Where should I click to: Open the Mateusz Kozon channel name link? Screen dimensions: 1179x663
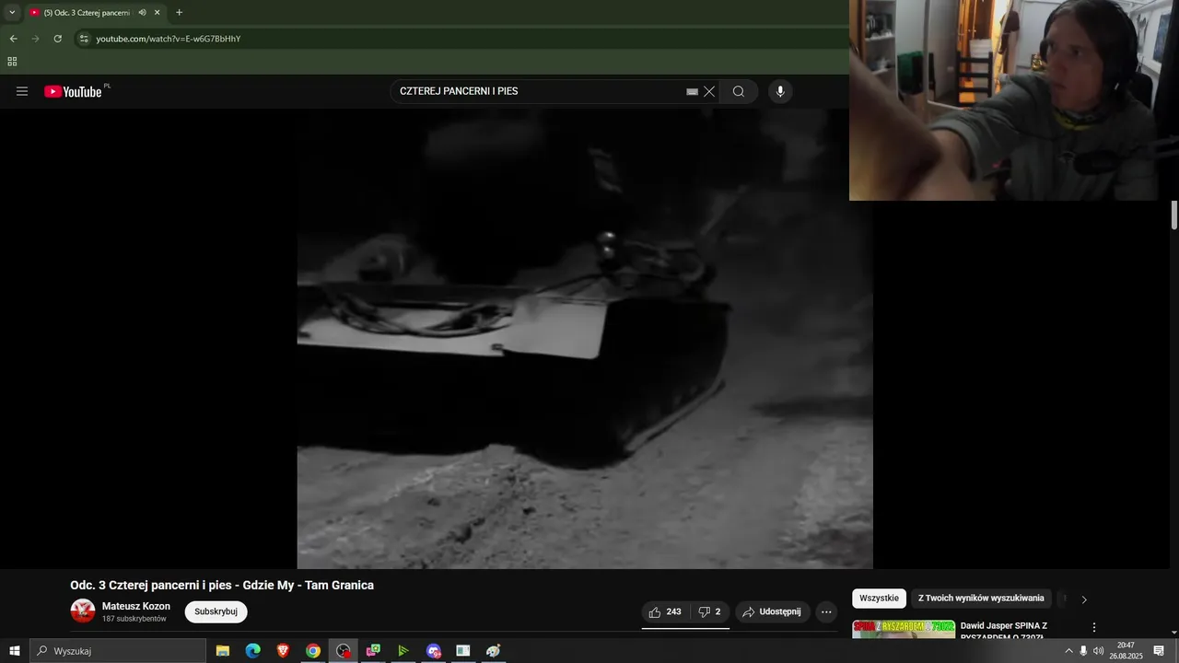pos(136,606)
